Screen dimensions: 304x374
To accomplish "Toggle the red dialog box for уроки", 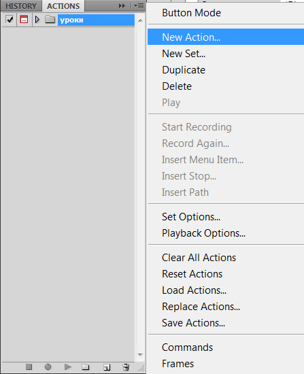I will 24,20.
